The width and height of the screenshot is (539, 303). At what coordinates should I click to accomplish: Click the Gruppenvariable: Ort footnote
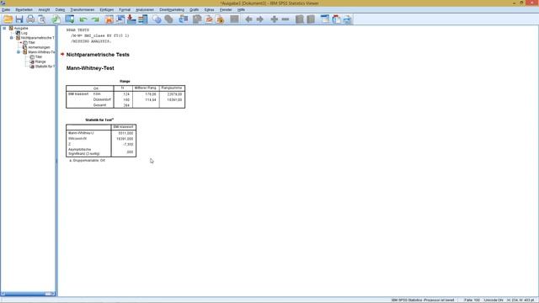(x=88, y=161)
